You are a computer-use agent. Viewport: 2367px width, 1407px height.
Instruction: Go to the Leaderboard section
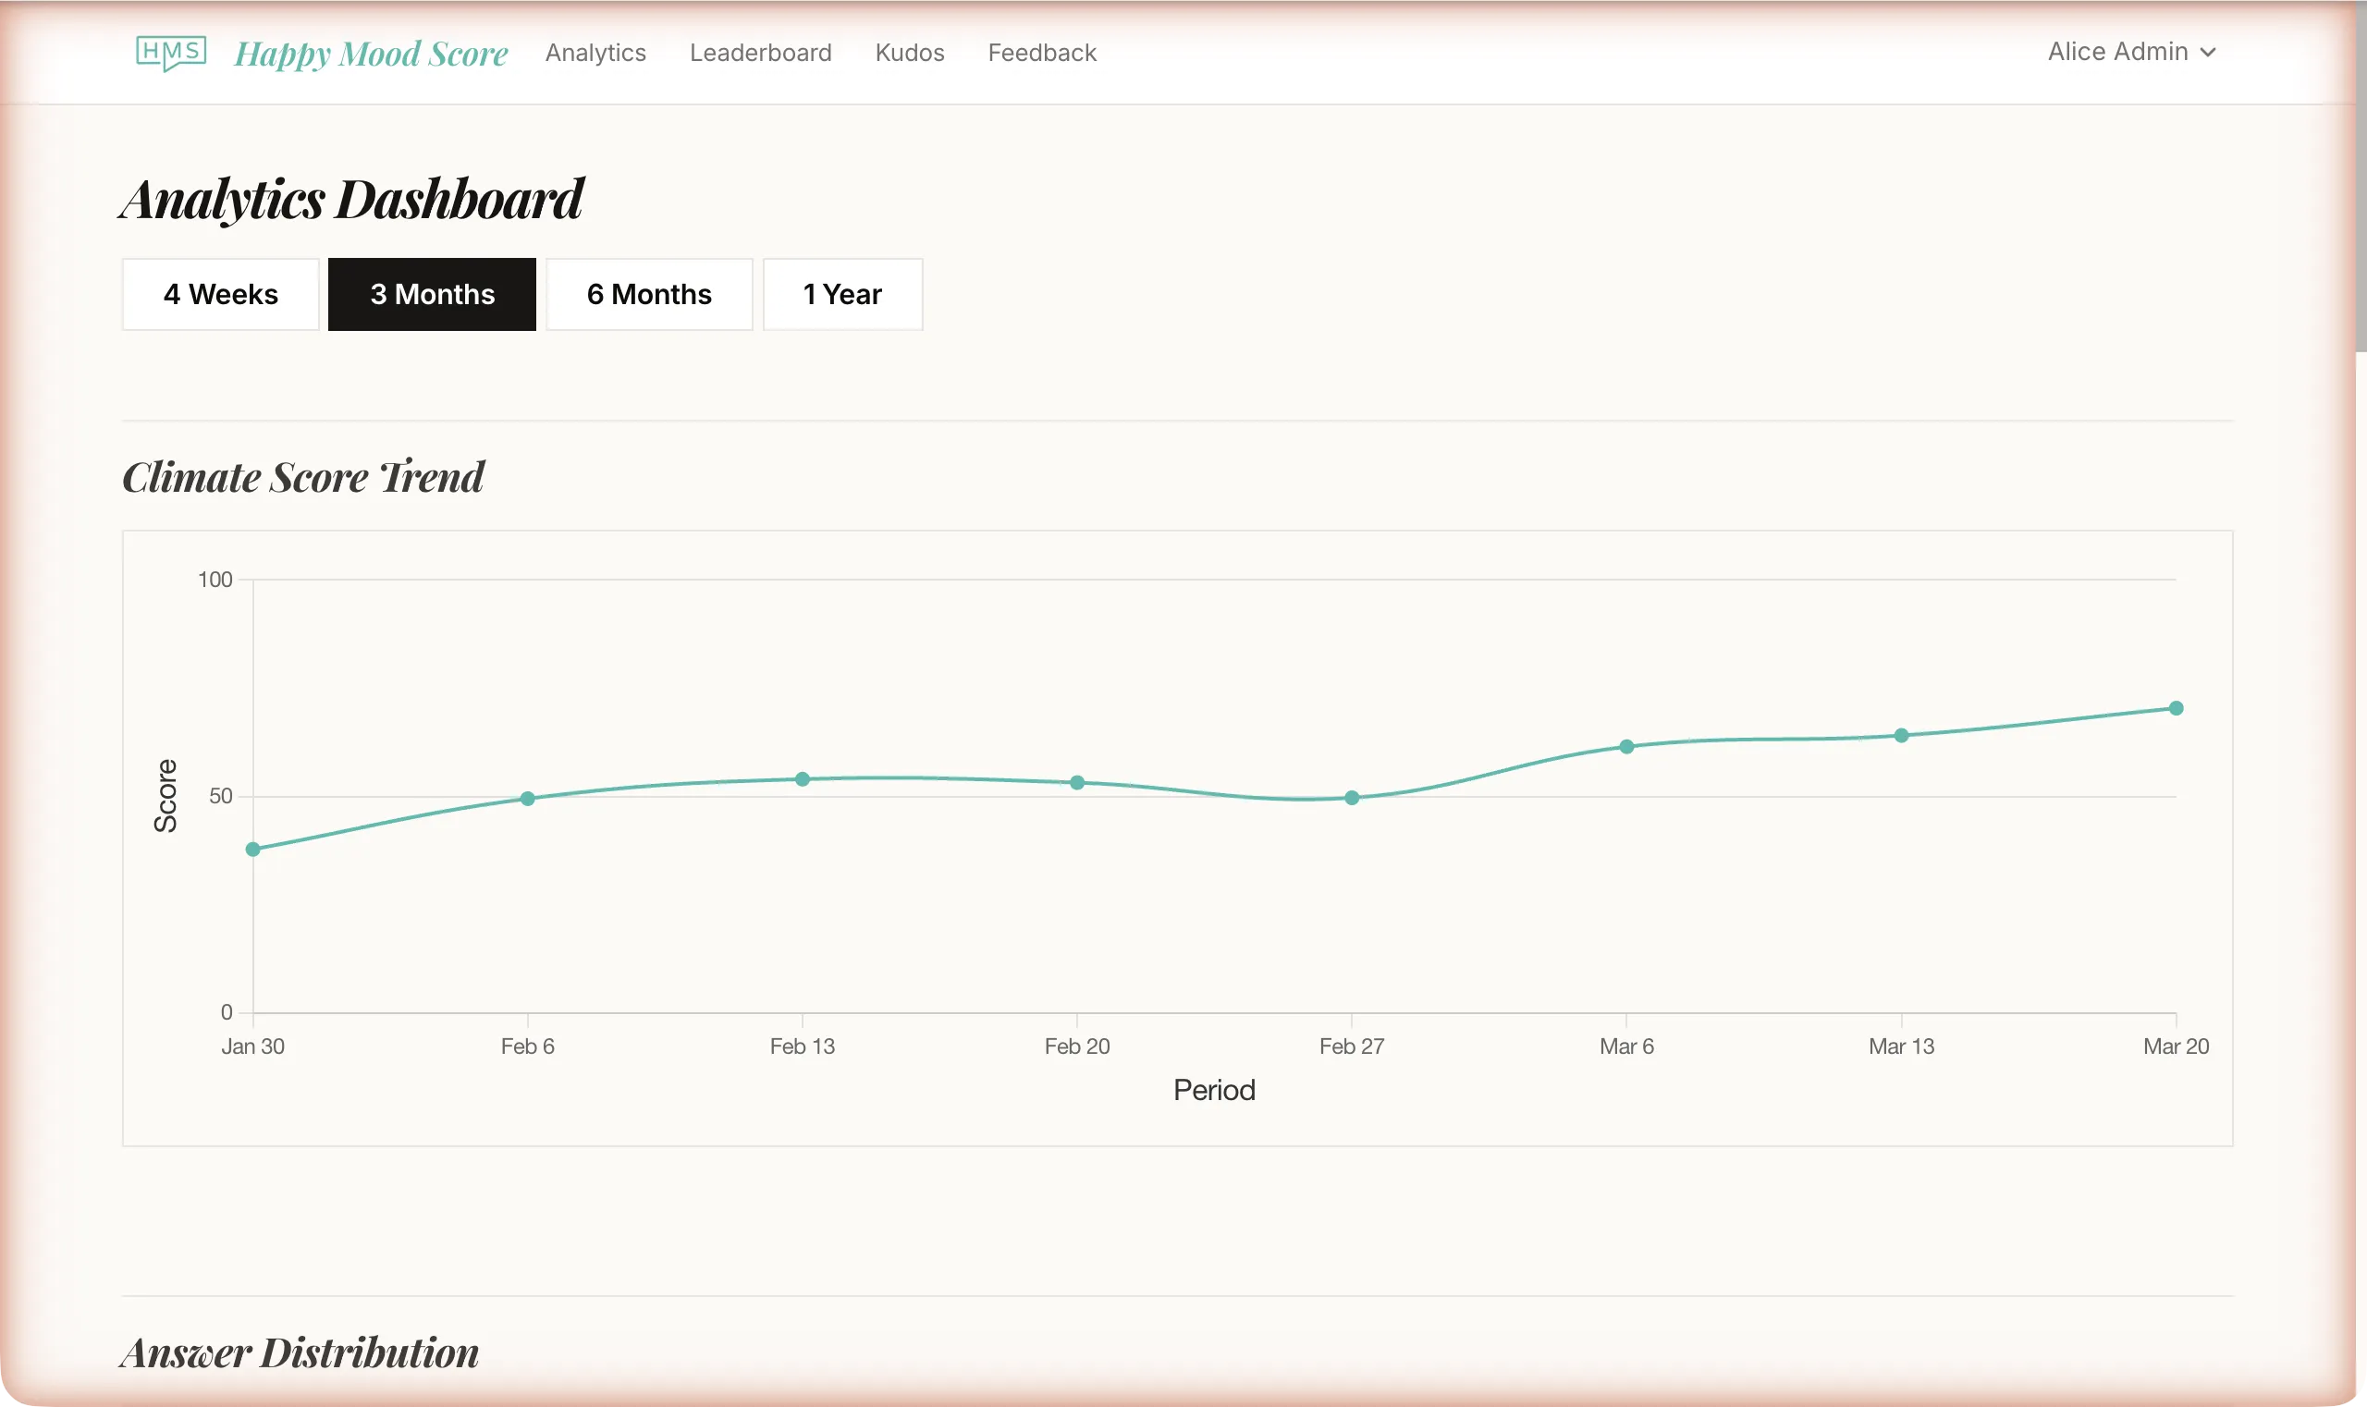760,53
